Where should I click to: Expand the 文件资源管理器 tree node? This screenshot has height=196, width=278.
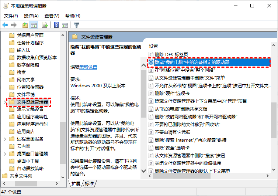tap(5, 102)
